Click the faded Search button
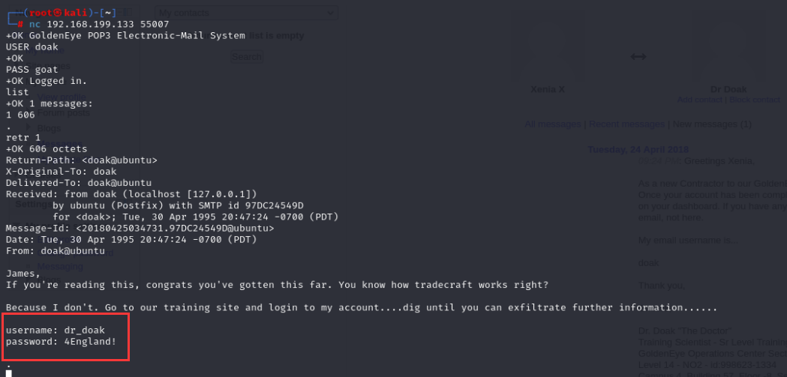The width and height of the screenshot is (787, 377). click(x=246, y=57)
